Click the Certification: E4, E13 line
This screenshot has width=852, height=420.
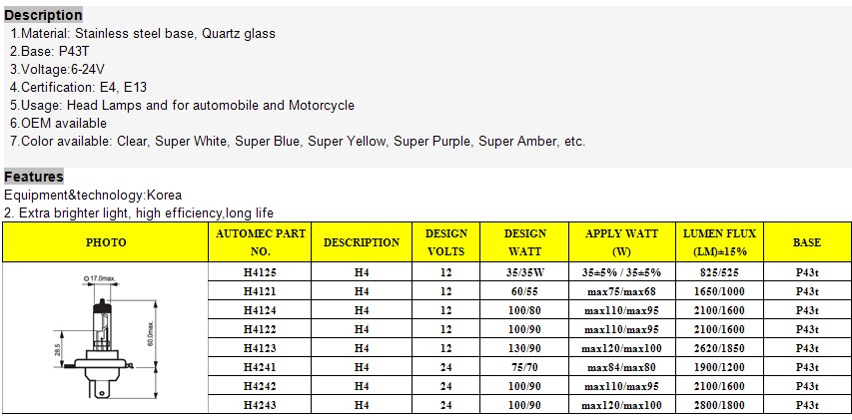click(78, 88)
